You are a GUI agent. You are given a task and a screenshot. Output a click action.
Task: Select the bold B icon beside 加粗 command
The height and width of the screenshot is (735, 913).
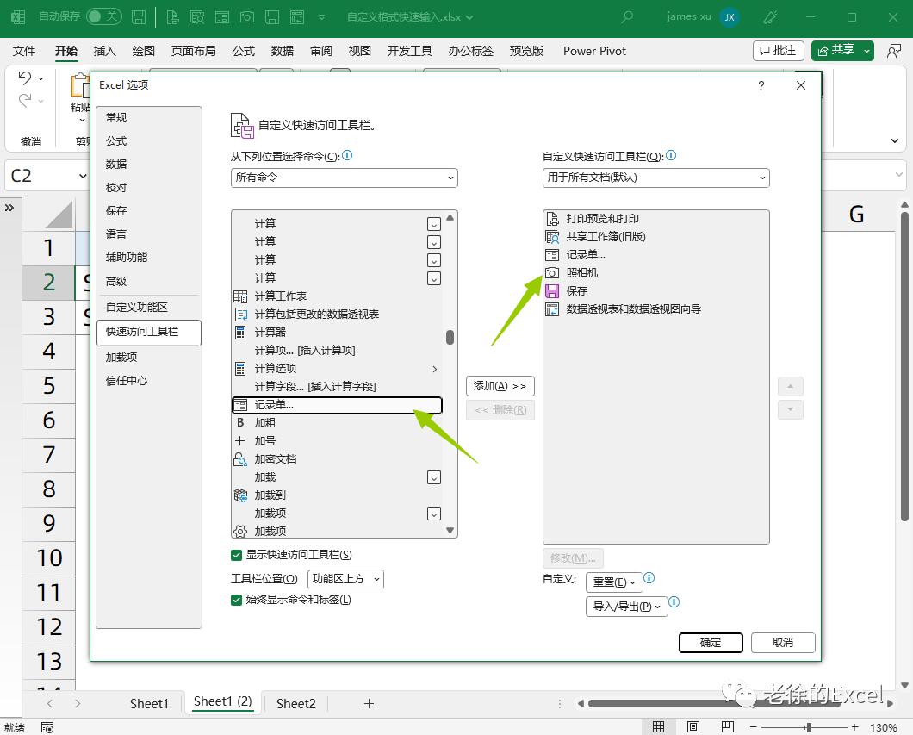tap(240, 422)
